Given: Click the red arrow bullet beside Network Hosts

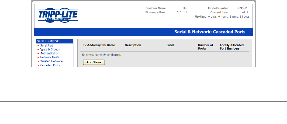Looking at the screenshot, I should pos(38,57).
